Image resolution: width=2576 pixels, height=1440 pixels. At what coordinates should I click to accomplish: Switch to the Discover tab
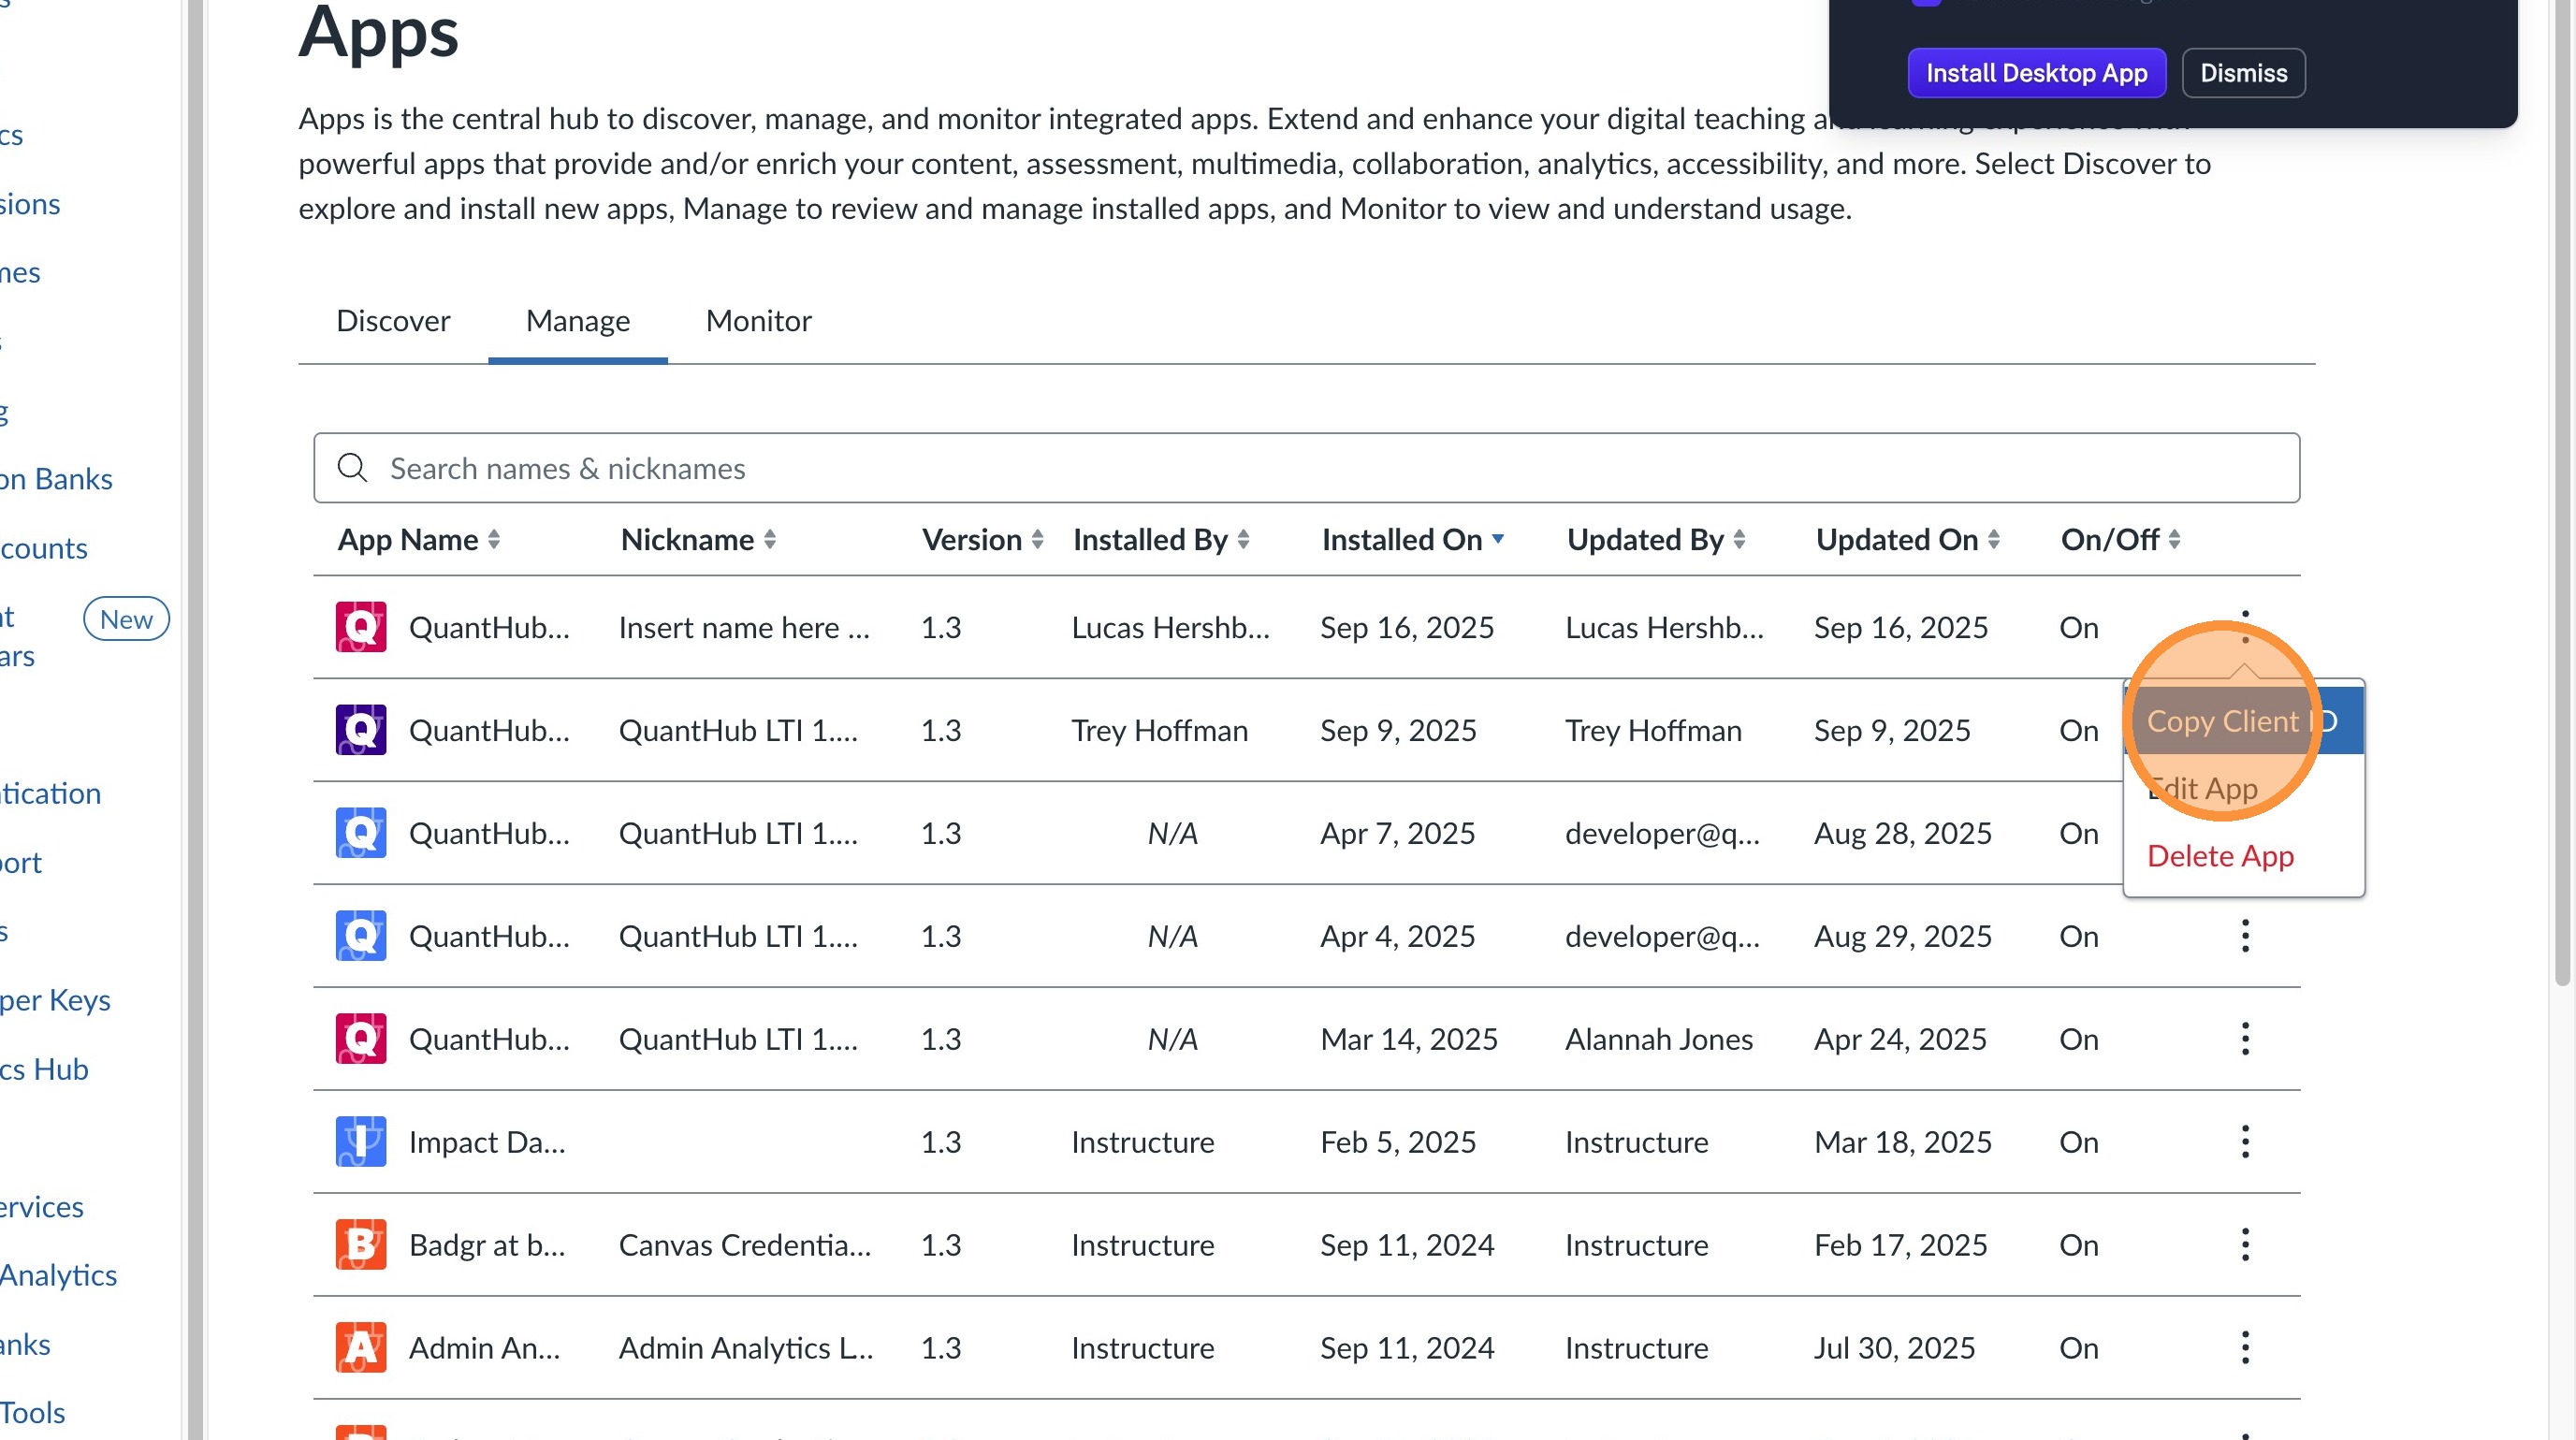tap(393, 321)
